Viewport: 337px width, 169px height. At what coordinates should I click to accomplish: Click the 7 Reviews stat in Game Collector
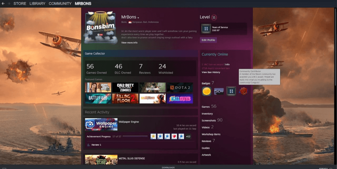click(x=145, y=69)
